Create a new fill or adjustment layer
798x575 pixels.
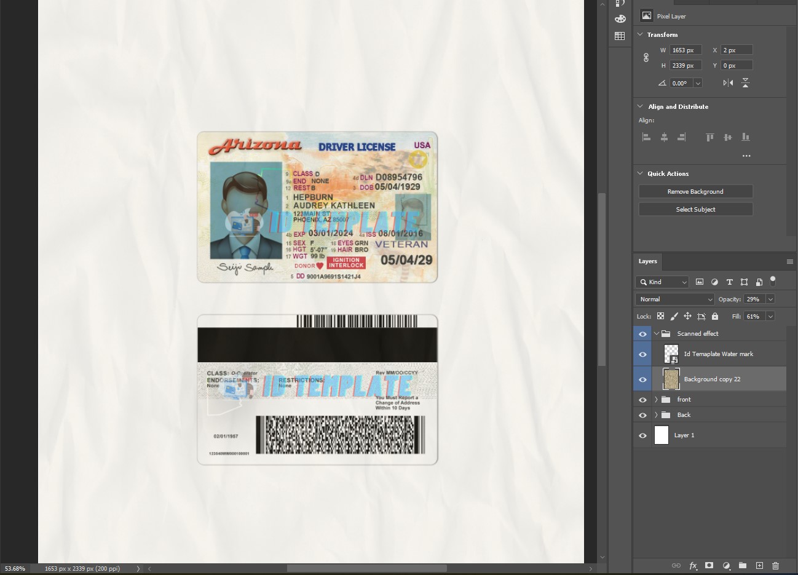pos(726,565)
